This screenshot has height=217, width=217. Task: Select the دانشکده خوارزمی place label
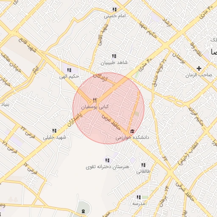[132, 137]
